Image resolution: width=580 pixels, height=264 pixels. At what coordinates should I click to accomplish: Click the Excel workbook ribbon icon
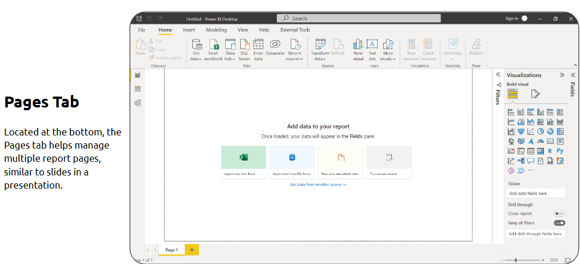[213, 50]
